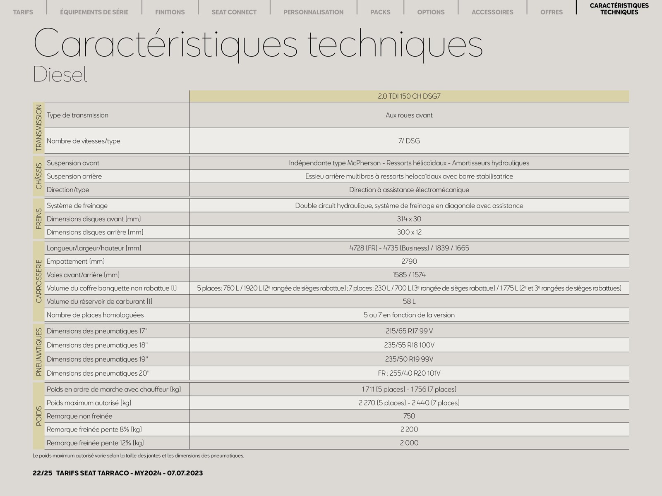This screenshot has width=662, height=496.
Task: Click the '1585 / 1574' value
Action: pos(409,275)
